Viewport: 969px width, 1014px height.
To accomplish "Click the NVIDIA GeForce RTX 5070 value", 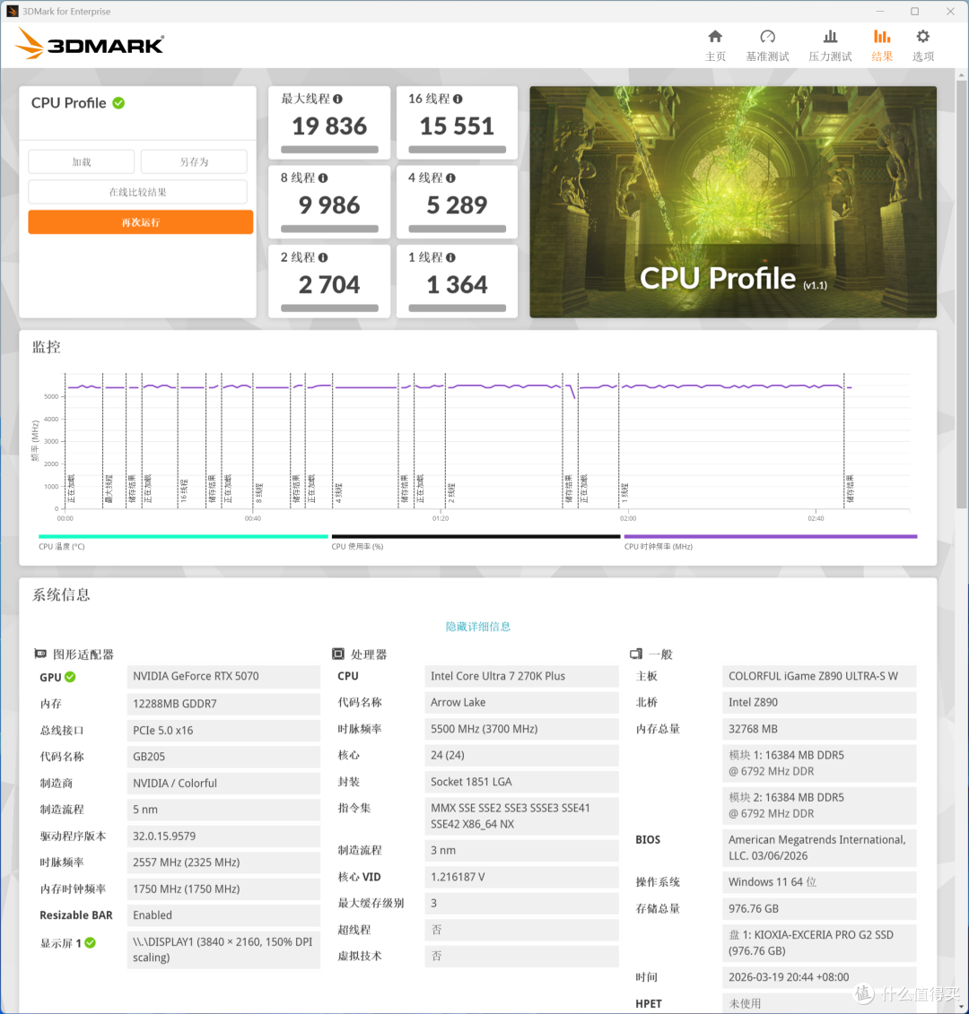I will point(223,676).
